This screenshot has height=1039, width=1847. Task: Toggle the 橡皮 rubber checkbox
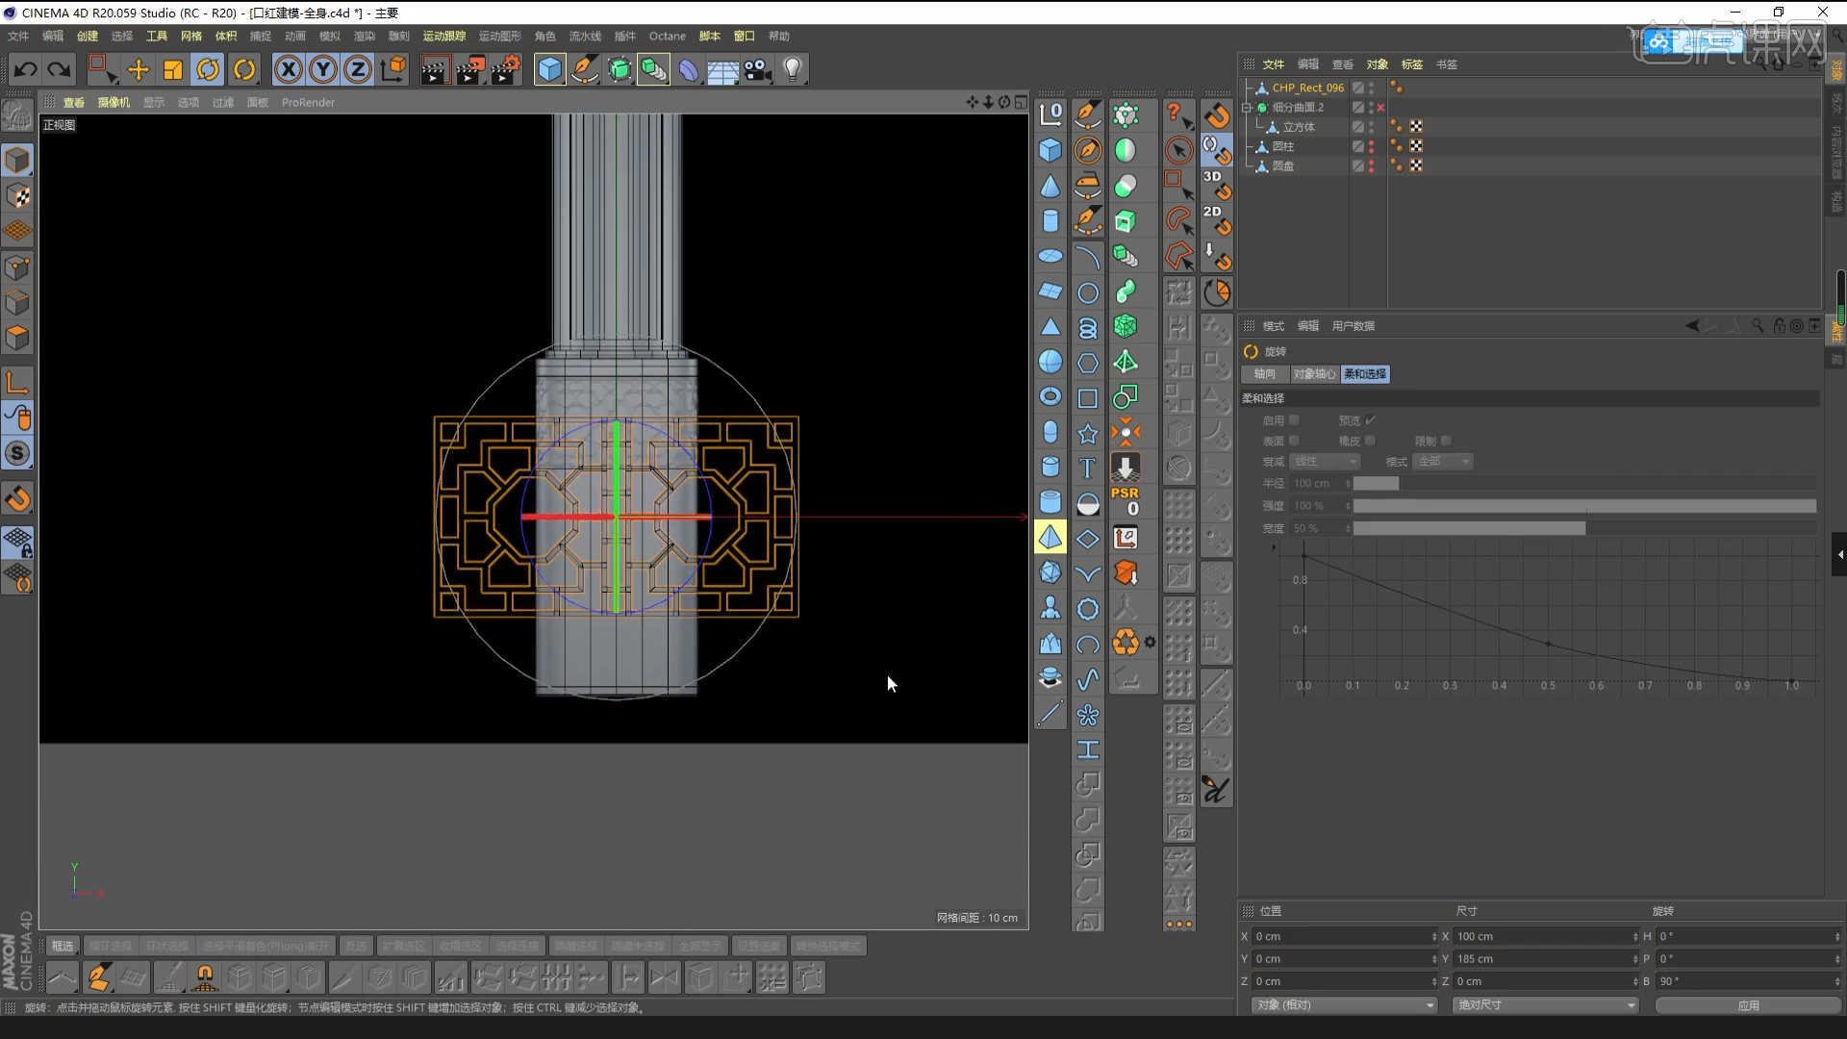tap(1370, 441)
